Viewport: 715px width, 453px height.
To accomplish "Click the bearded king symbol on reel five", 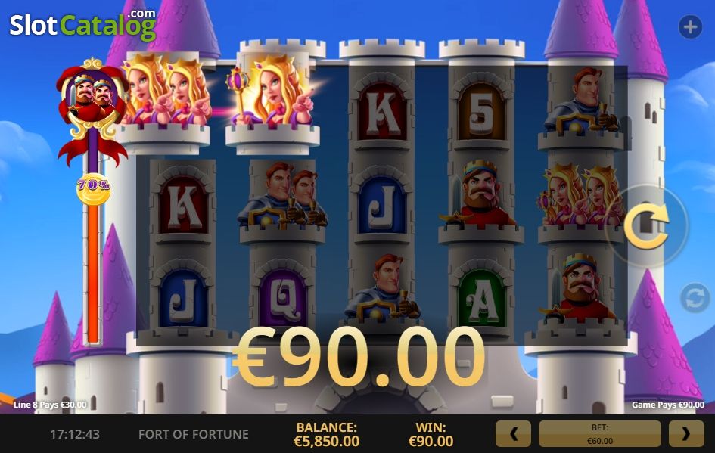I will click(x=577, y=286).
